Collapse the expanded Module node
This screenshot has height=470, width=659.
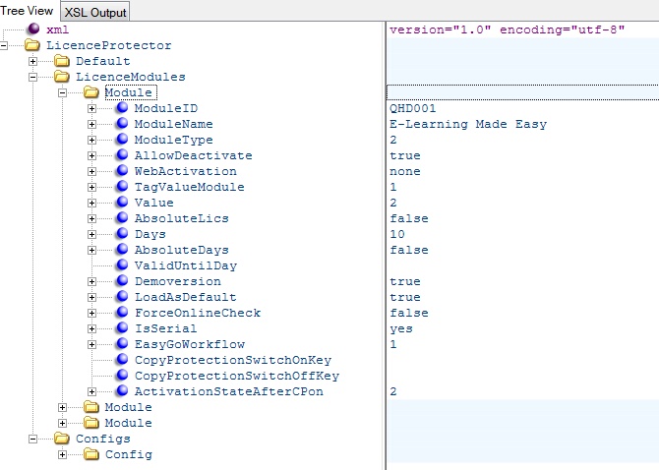point(63,92)
